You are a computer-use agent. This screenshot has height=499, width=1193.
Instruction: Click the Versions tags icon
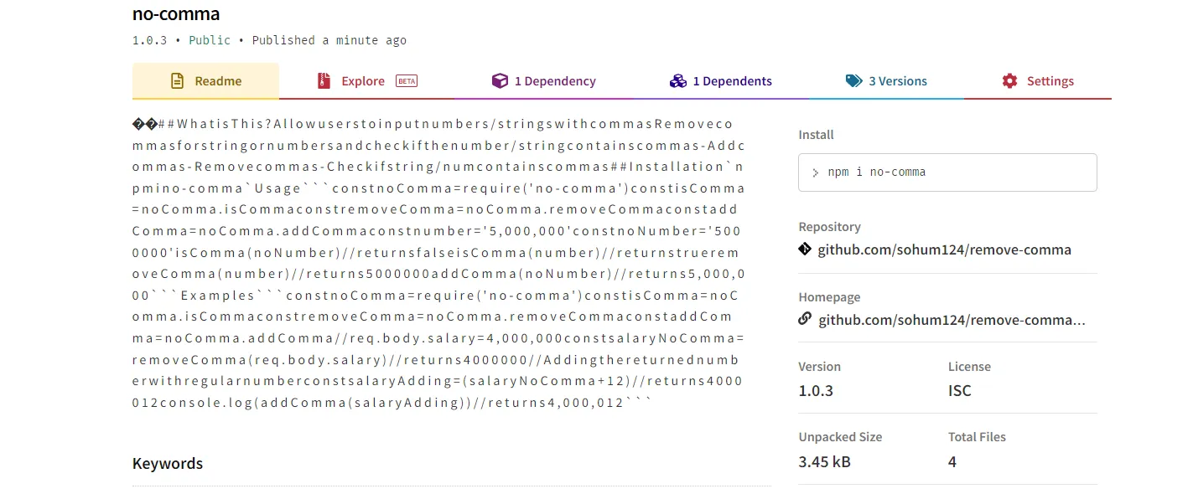coord(853,81)
